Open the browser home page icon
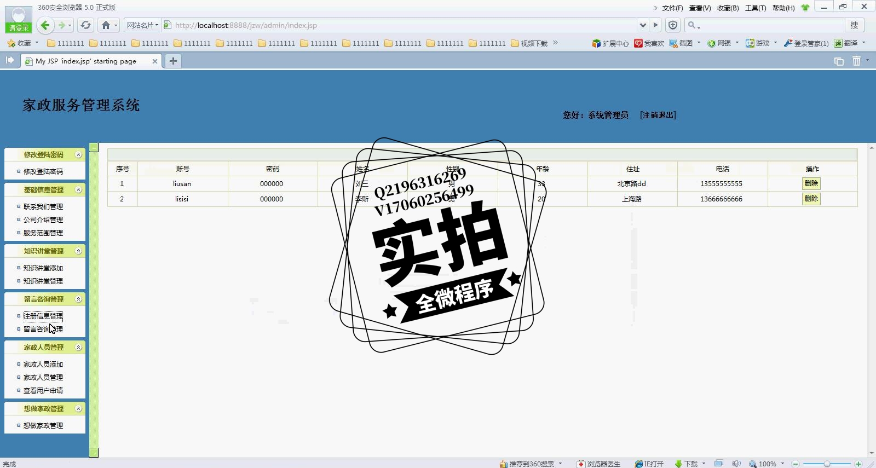Viewport: 876px width, 468px height. [106, 25]
